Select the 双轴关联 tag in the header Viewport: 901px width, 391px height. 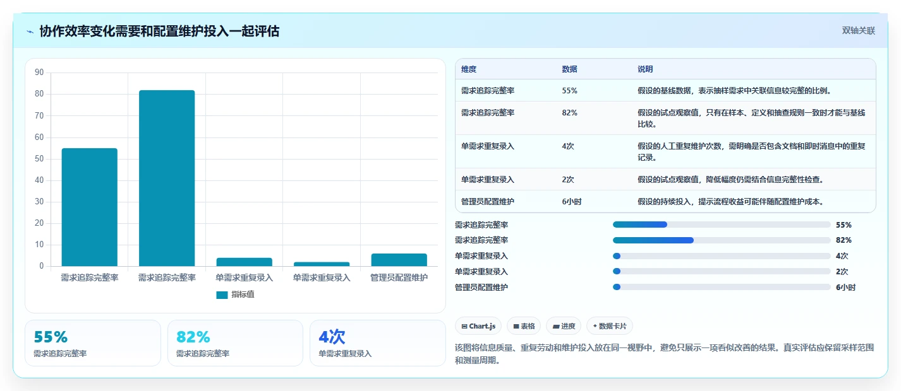click(859, 30)
